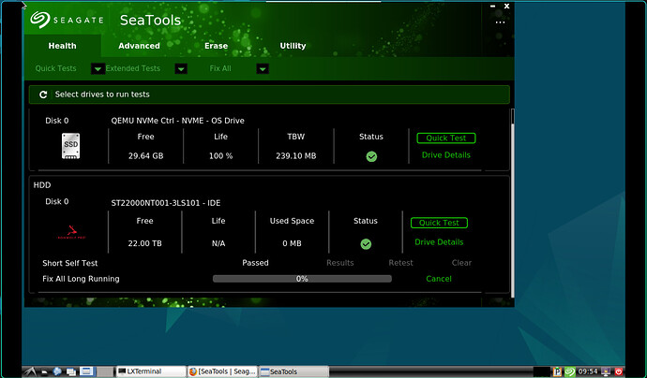Click the SeaTools taskbar window button
The image size is (647, 378).
click(293, 371)
